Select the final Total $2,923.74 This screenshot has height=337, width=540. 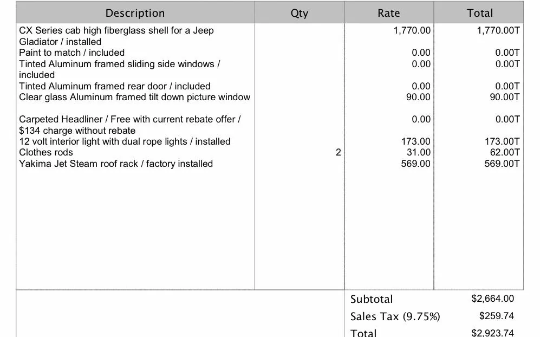[492, 333]
